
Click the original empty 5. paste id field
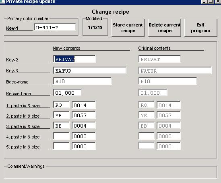[x=147, y=145]
